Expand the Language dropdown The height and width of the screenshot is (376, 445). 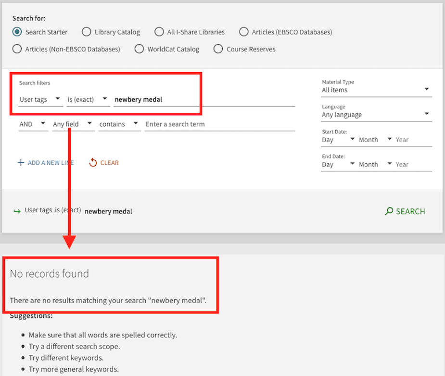coord(376,115)
